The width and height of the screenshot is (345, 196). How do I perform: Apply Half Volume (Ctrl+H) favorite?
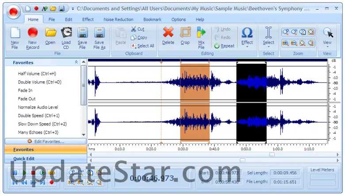tap(37, 74)
